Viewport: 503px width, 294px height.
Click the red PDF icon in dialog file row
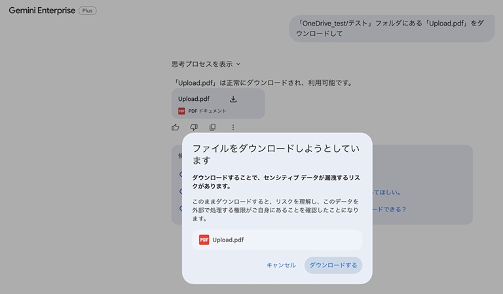pos(204,240)
